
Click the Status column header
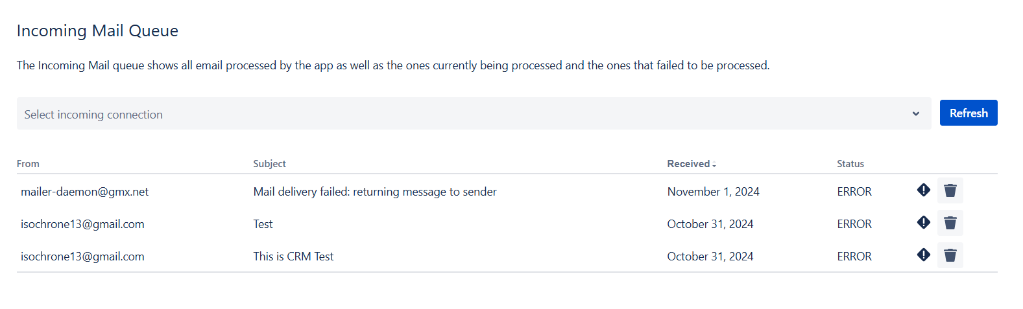850,164
